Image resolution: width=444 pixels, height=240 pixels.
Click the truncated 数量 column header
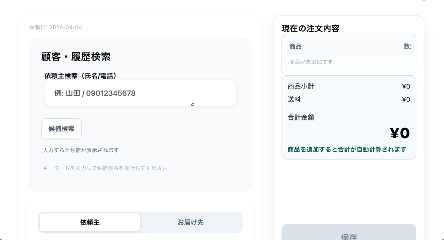(x=407, y=47)
